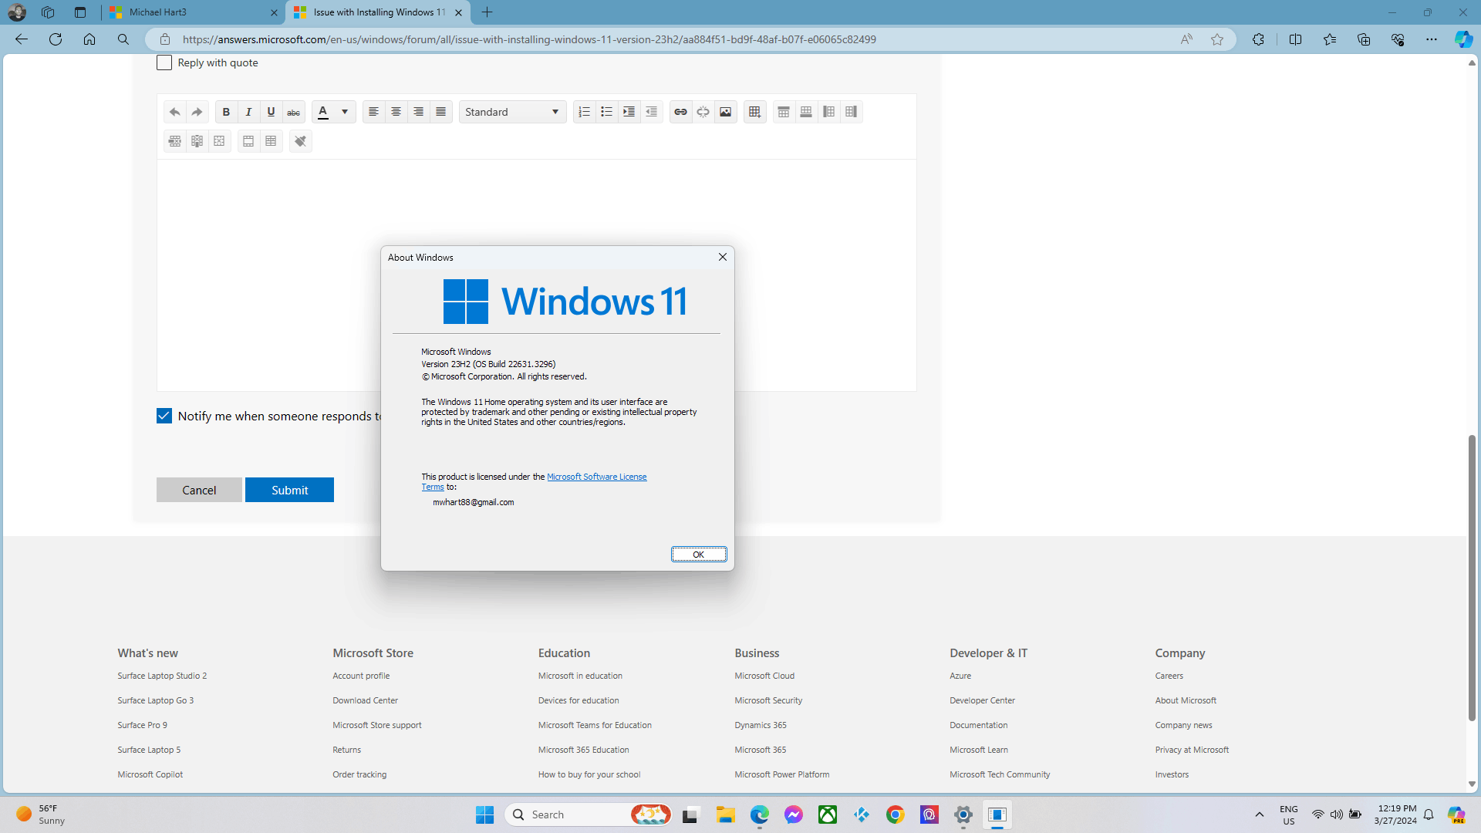Increase indent in editor
The width and height of the screenshot is (1481, 833).
tap(629, 112)
